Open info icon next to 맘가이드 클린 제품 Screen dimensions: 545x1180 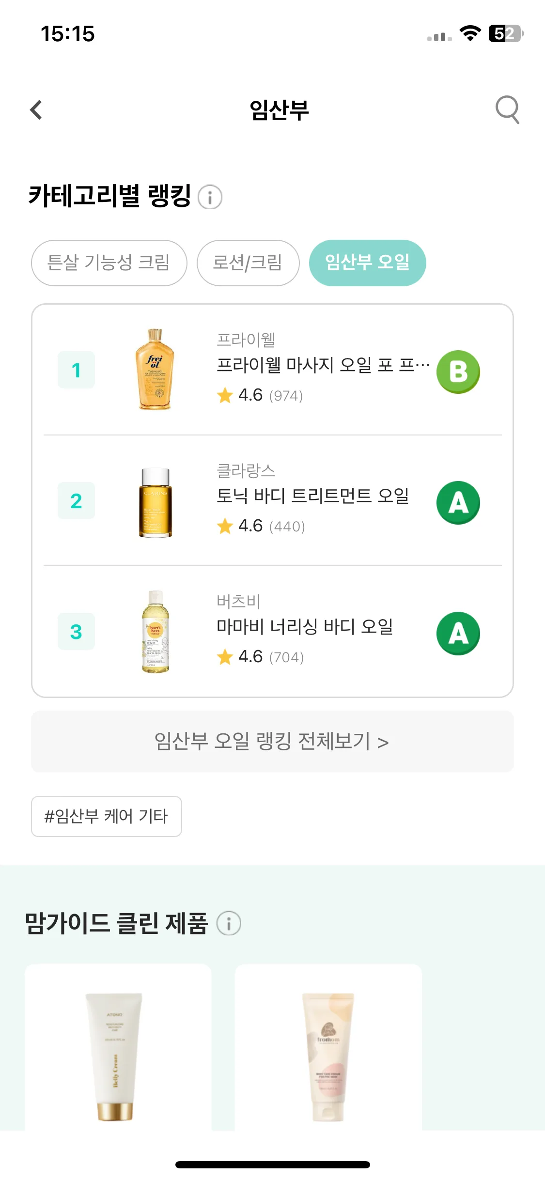tap(229, 923)
